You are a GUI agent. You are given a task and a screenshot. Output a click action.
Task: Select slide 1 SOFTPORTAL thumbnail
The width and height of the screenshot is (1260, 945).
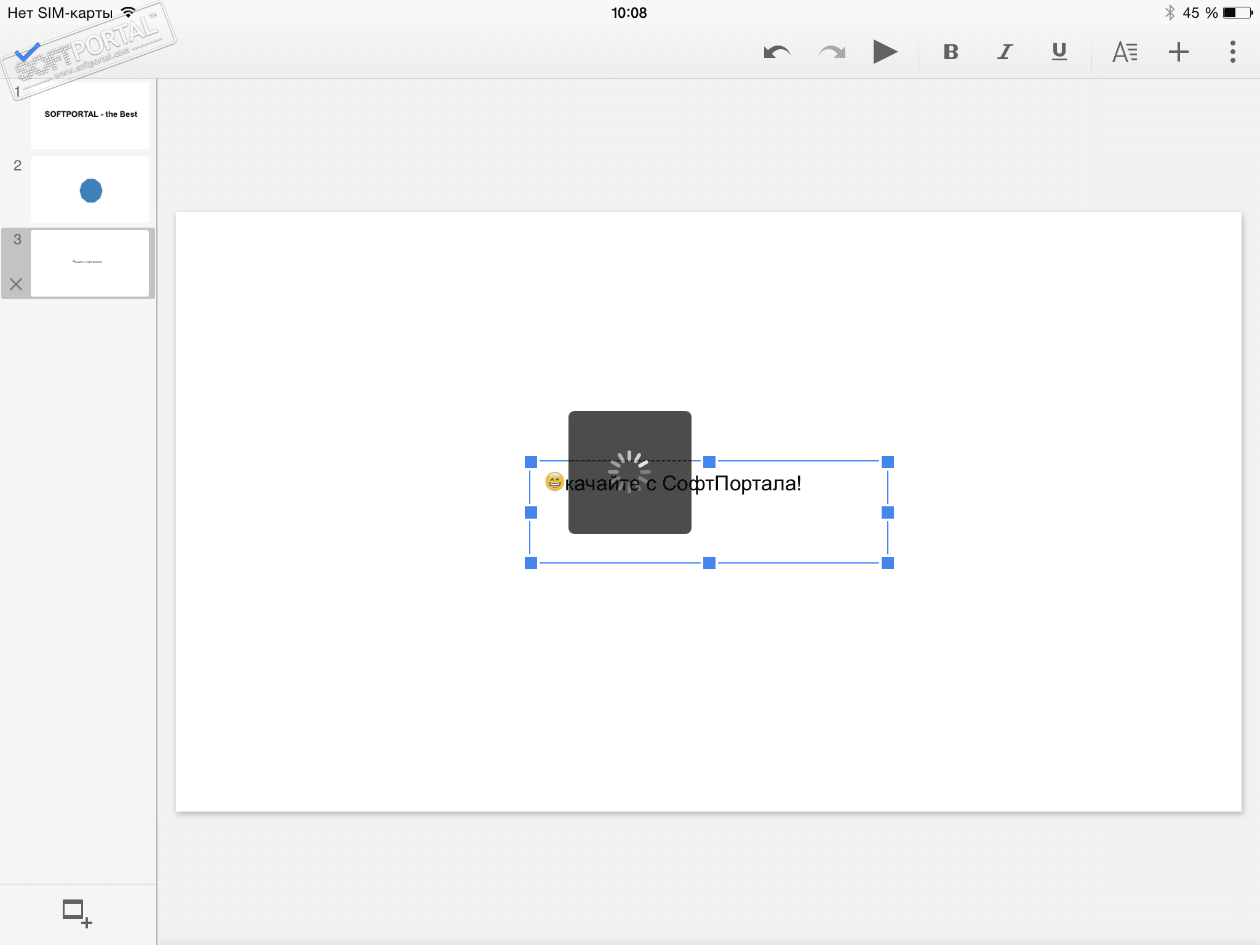click(90, 116)
